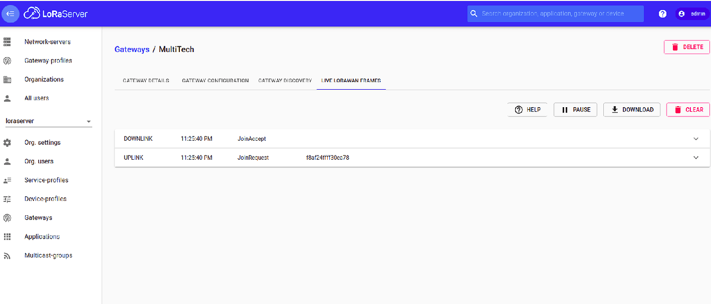Screen dimensions: 711x304
Task: Click the Applications grid icon
Action: [x=7, y=237]
